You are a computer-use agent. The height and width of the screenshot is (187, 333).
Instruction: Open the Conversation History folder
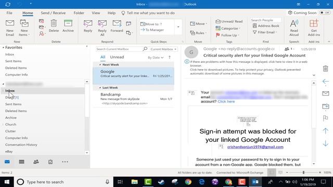tap(21, 144)
